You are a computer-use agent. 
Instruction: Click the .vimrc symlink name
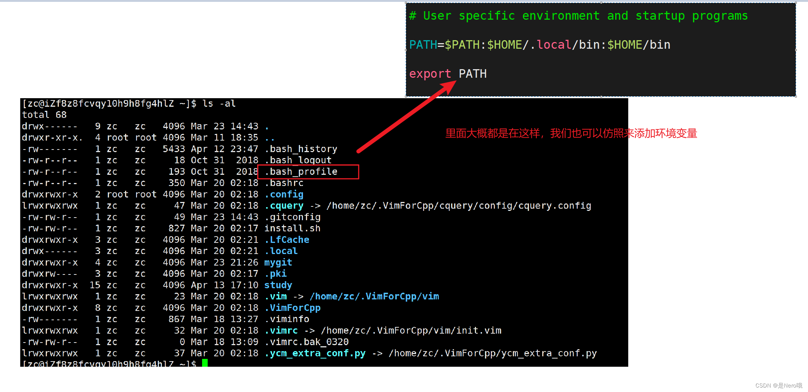click(x=281, y=331)
